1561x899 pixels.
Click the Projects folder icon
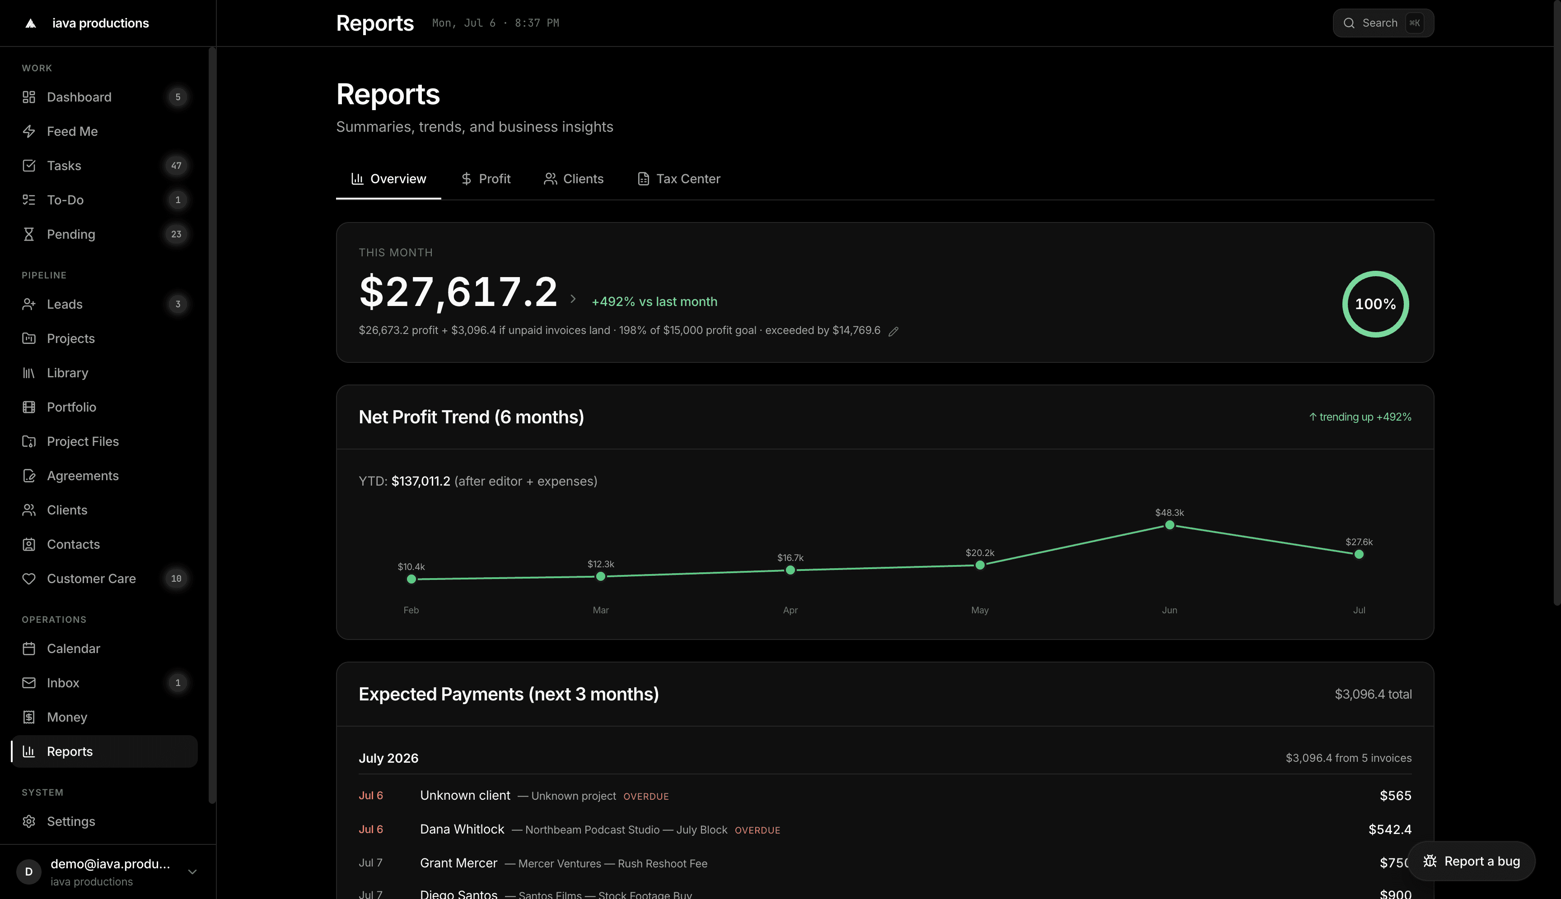click(29, 338)
